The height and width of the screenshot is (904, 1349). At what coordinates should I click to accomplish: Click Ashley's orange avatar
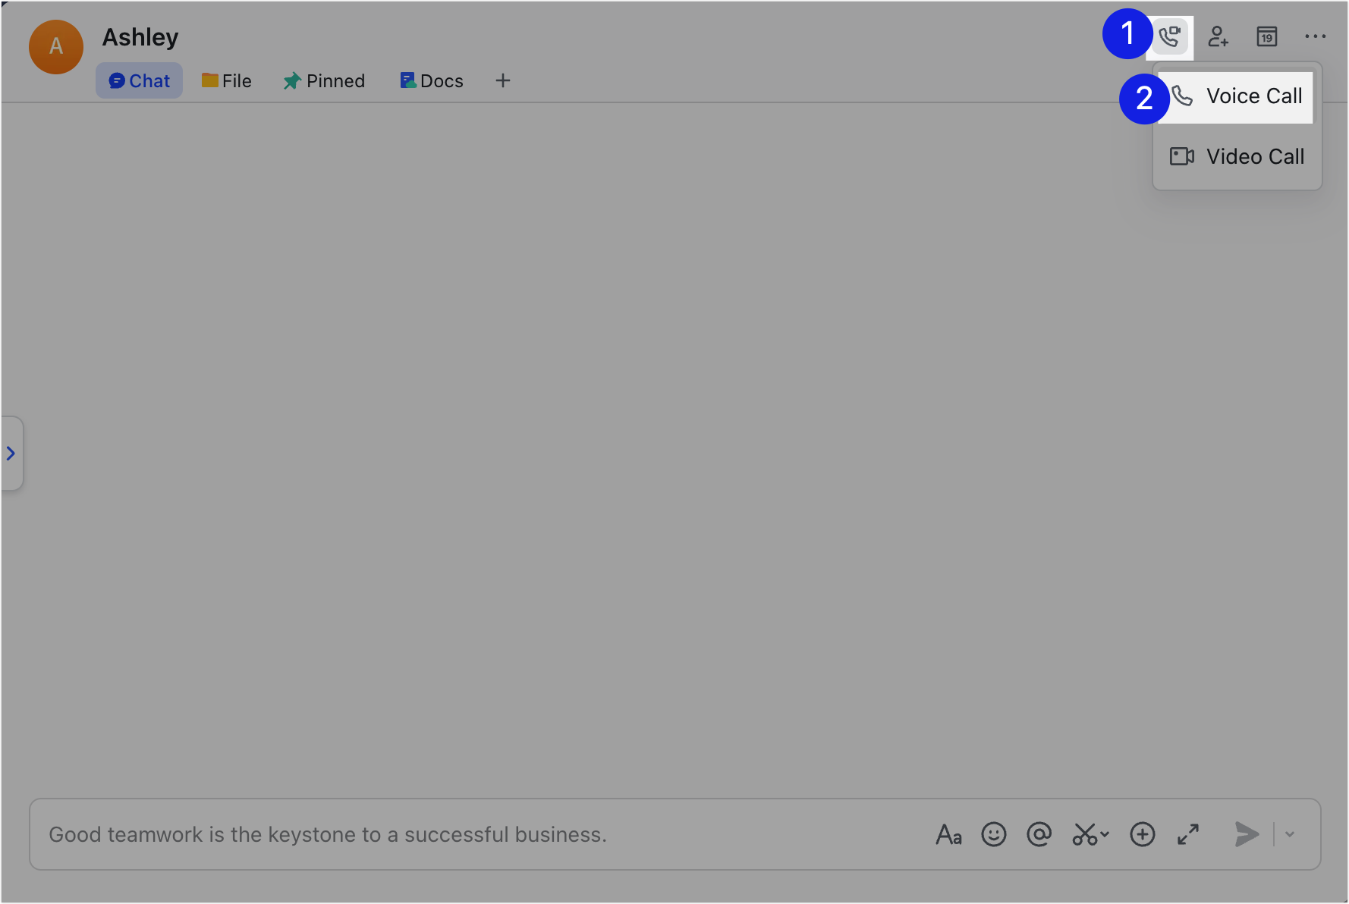click(56, 47)
